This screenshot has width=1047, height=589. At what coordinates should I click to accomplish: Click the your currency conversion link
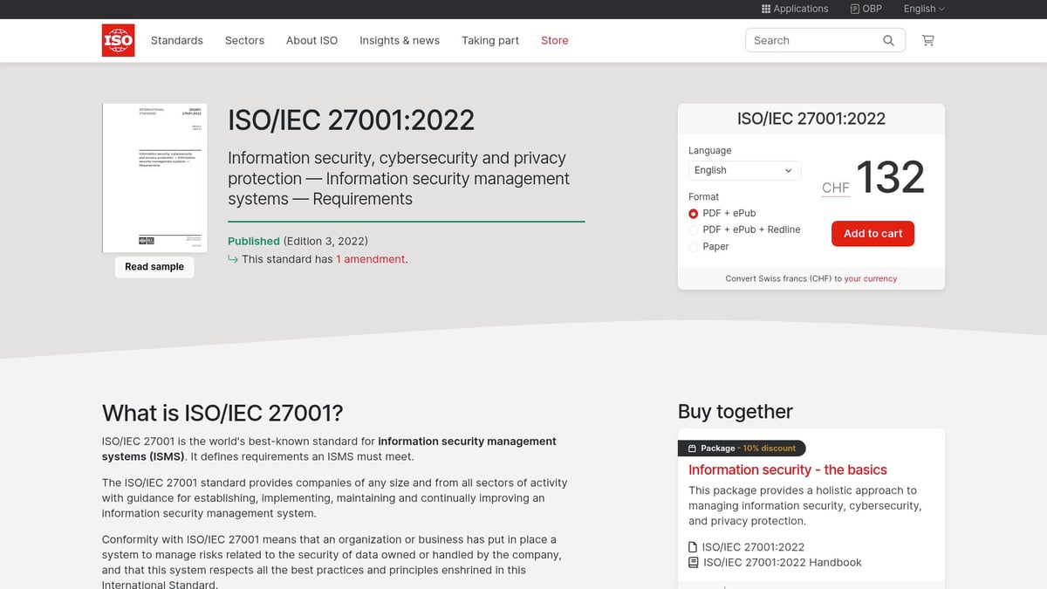coord(870,278)
